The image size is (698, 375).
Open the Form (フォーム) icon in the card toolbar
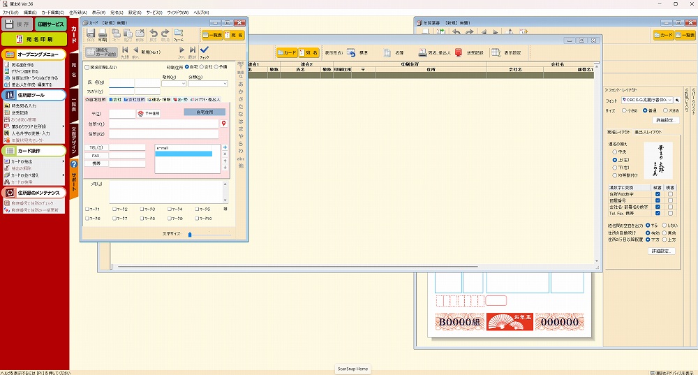(x=179, y=34)
